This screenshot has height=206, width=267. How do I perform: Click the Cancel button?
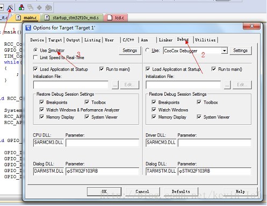tap(142, 191)
